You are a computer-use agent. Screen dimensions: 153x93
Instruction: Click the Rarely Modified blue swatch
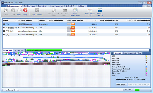[x=146, y=67]
